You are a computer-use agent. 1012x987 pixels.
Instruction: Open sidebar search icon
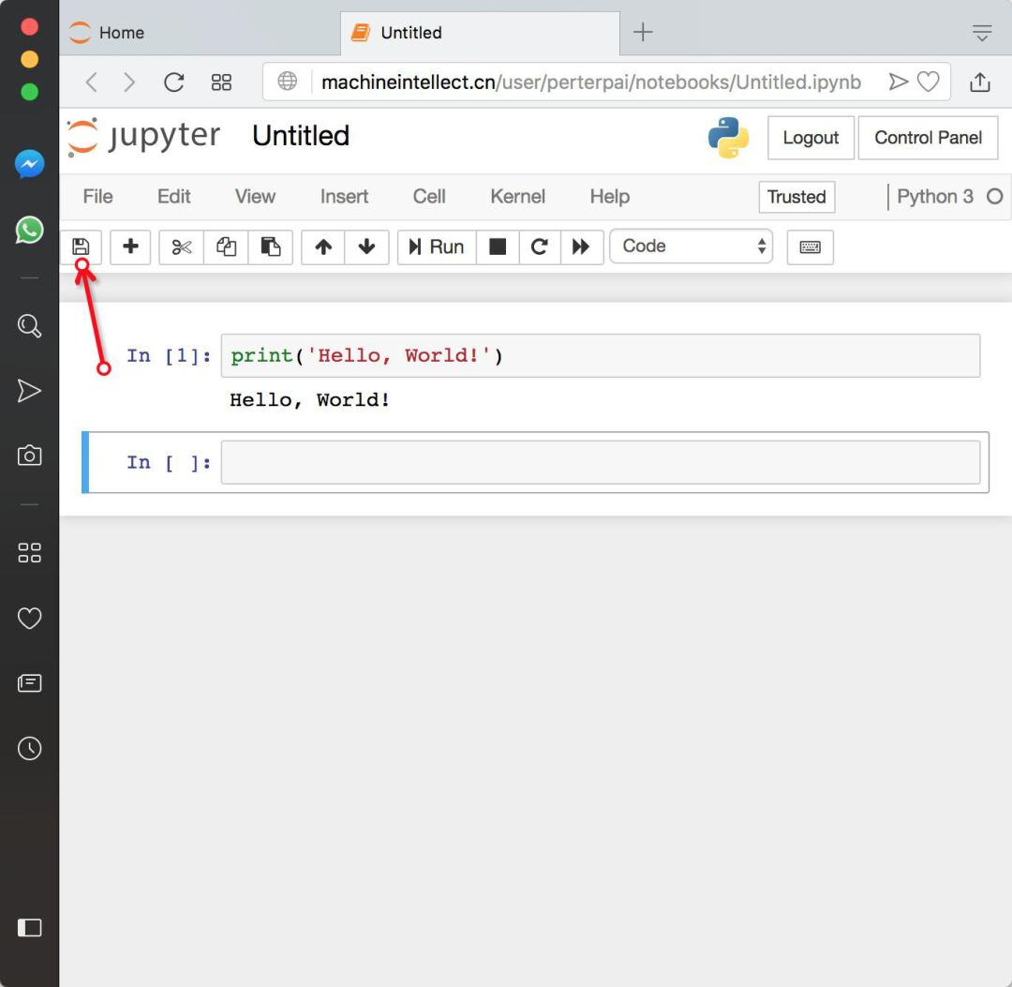[x=30, y=325]
